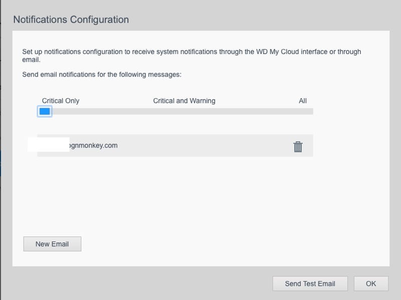Select the All notifications label
The width and height of the screenshot is (401, 300).
click(302, 101)
